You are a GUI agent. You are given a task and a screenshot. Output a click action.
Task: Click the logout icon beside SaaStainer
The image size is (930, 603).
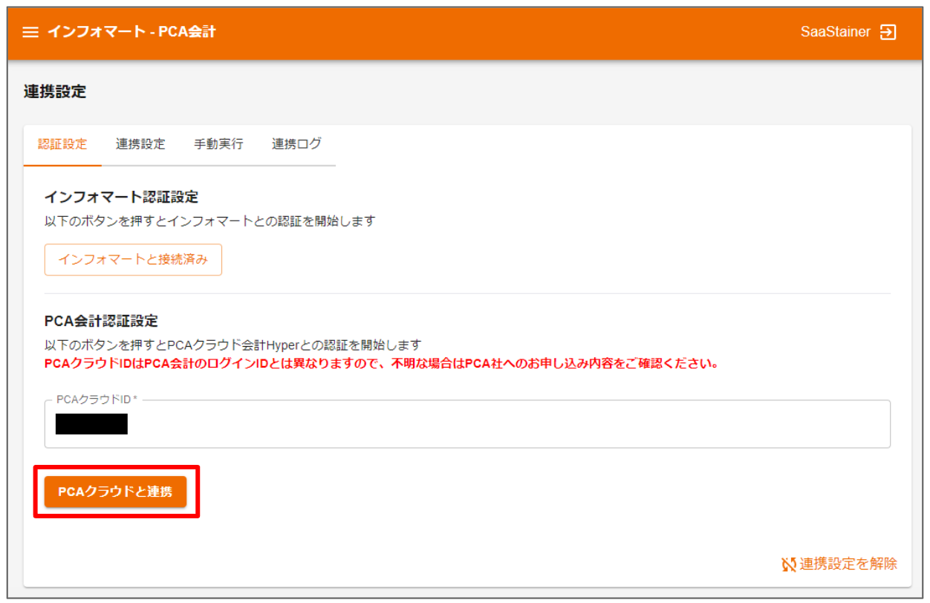tap(888, 33)
